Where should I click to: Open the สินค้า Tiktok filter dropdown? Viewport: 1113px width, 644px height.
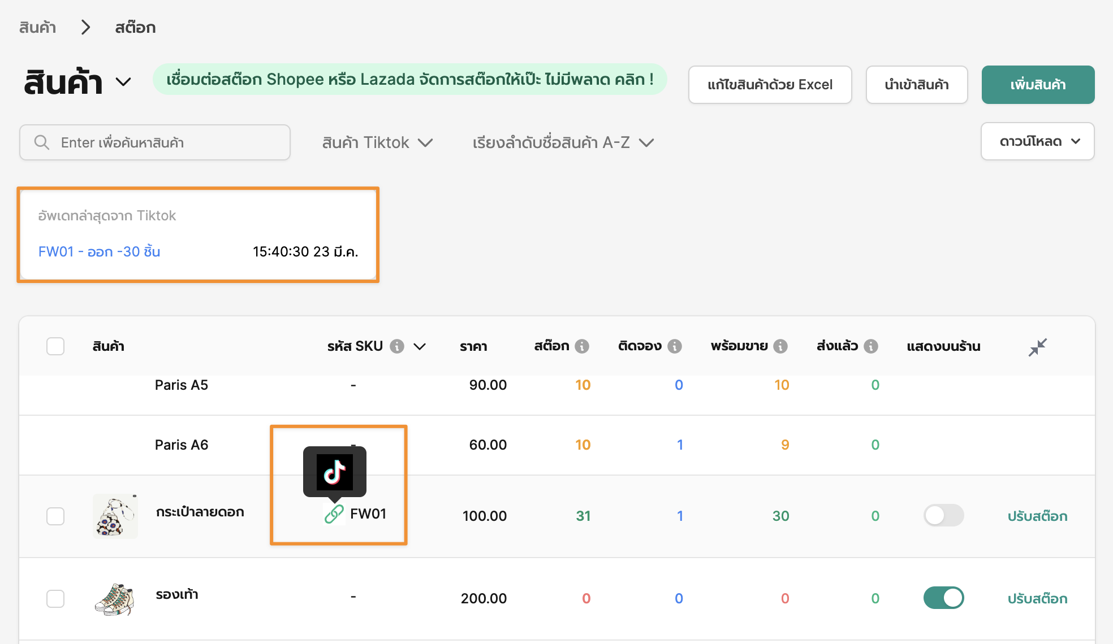(x=377, y=142)
